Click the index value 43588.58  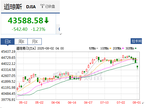pos(26,20)
